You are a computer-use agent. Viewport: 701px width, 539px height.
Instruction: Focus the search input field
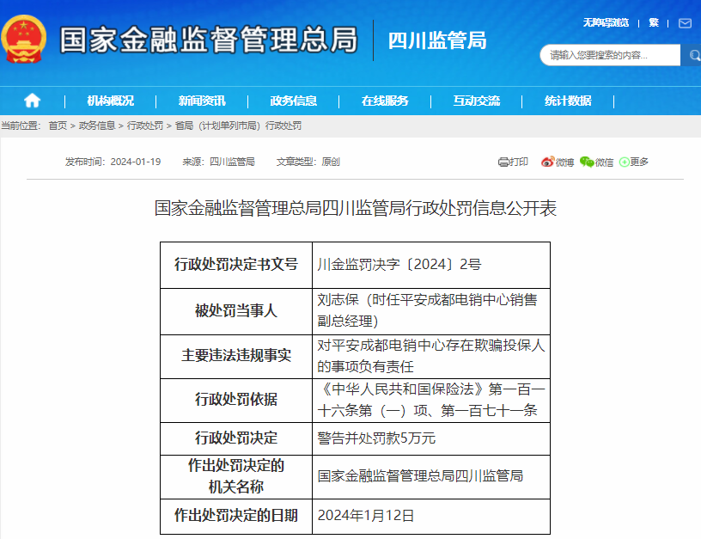610,55
